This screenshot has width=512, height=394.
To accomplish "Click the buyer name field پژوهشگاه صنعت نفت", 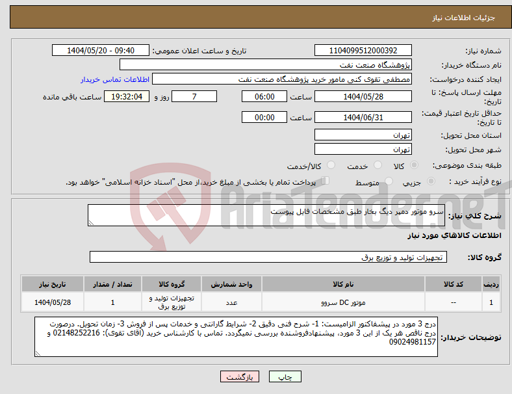I will [266, 64].
